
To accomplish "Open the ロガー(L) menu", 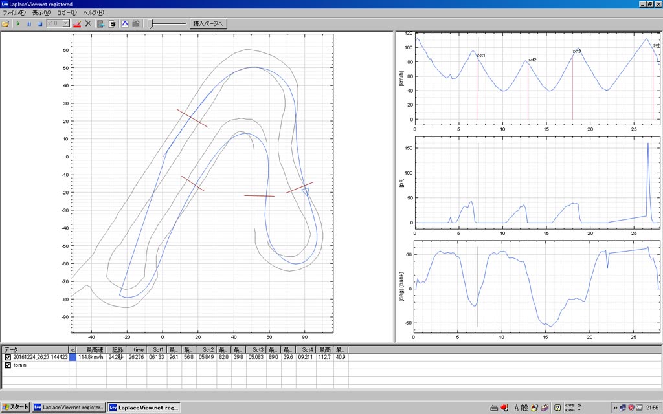I will (66, 13).
